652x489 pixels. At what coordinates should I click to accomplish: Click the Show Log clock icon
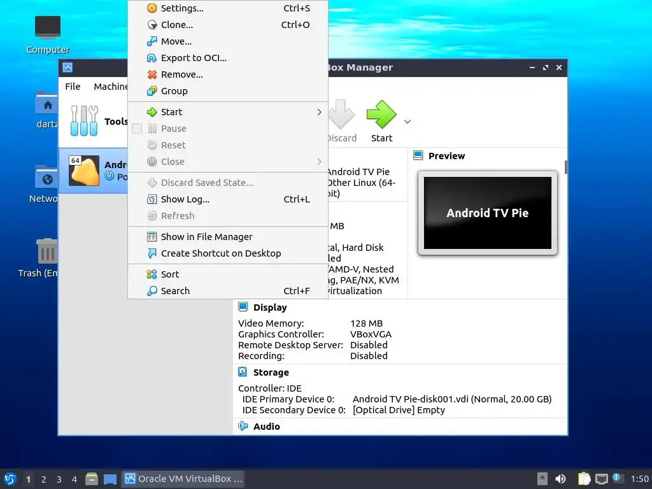[x=152, y=199]
